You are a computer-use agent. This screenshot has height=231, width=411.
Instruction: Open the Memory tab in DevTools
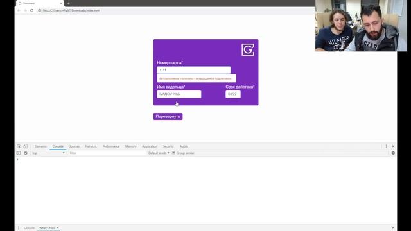tap(131, 146)
